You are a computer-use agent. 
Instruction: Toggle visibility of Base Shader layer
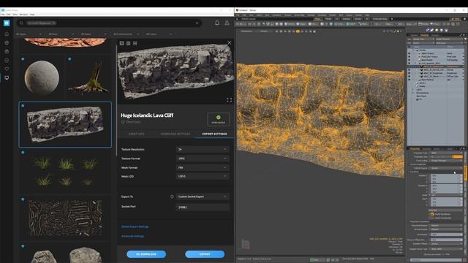pyautogui.click(x=409, y=60)
